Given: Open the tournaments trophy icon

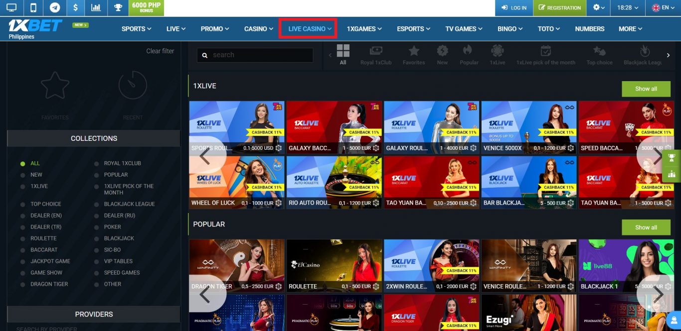Looking at the screenshot, I should tap(118, 8).
